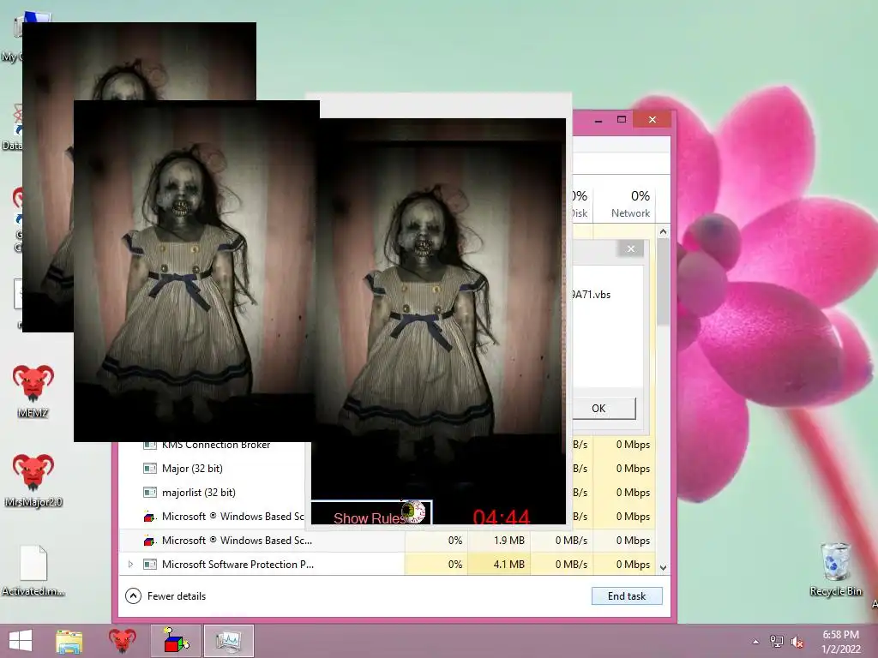Open the network tray icon

777,642
